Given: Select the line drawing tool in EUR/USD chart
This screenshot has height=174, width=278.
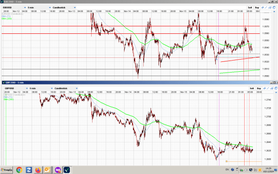Looking at the screenshot, I should 266,8.
